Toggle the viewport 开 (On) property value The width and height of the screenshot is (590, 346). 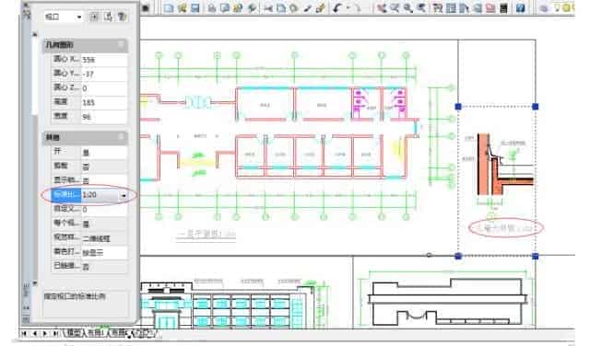[x=104, y=152]
